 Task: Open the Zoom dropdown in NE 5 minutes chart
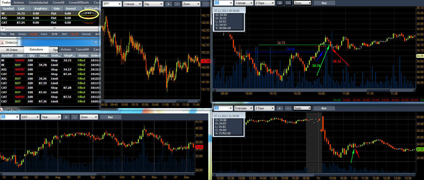pyautogui.click(x=302, y=108)
